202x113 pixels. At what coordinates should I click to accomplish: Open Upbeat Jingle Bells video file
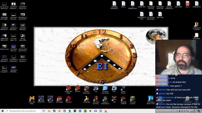coord(4,37)
